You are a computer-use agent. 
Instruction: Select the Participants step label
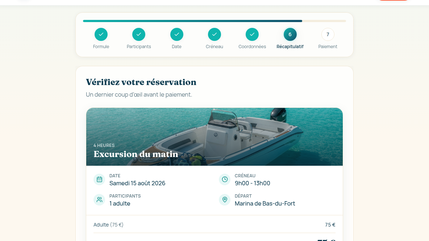[139, 46]
